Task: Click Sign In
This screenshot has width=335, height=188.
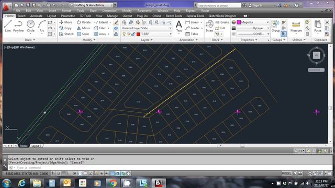Action: pos(258,5)
